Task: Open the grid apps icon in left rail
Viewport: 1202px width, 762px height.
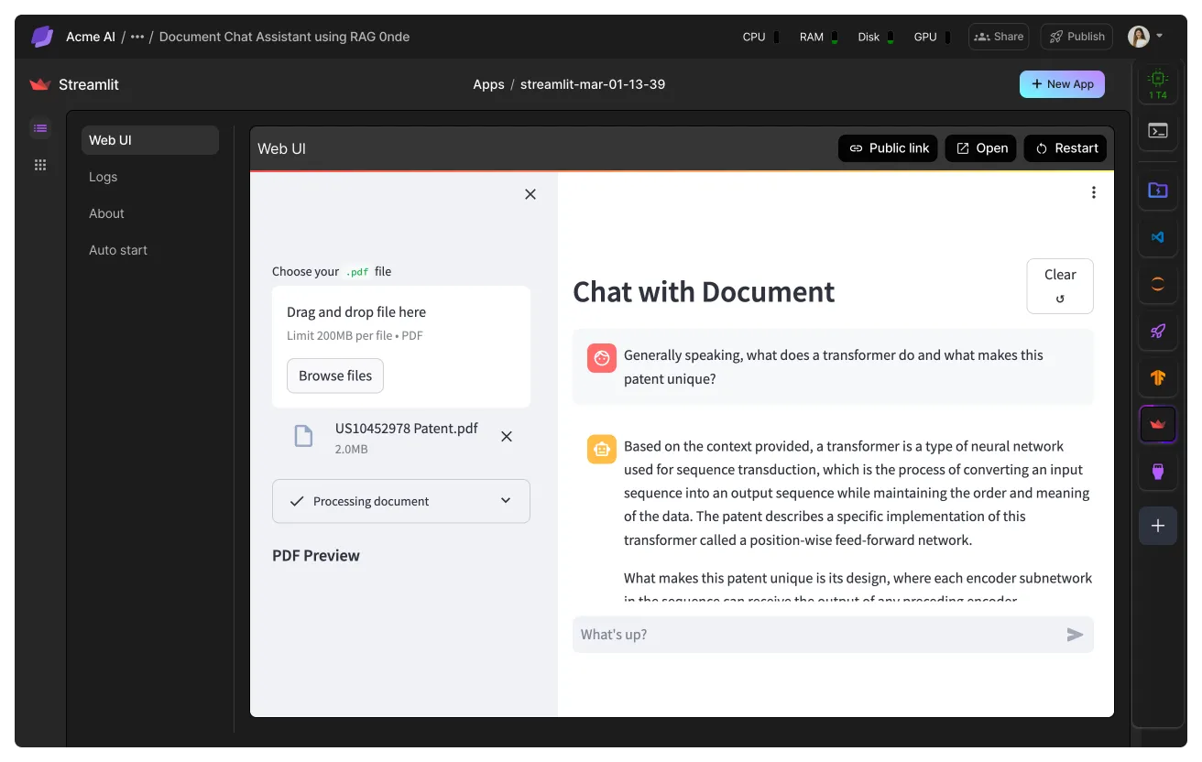Action: coord(40,165)
